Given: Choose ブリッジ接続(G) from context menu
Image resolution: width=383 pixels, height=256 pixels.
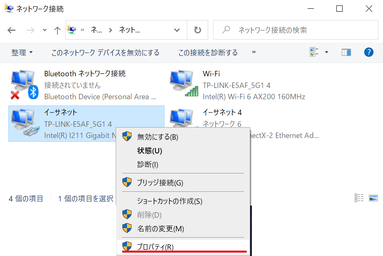Looking at the screenshot, I should click(x=183, y=183).
